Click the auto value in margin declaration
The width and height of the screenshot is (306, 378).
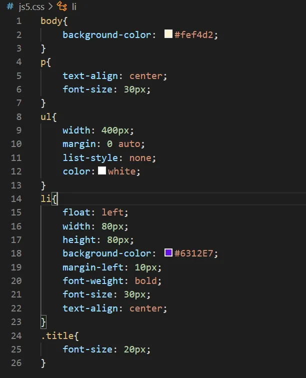click(x=131, y=144)
